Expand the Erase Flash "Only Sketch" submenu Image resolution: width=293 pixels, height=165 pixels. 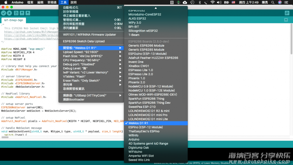[x=91, y=81]
